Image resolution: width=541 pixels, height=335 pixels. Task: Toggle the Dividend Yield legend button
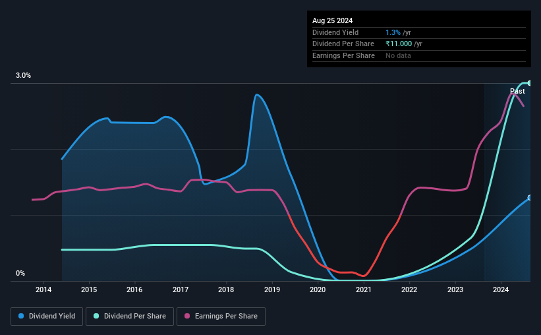47,317
